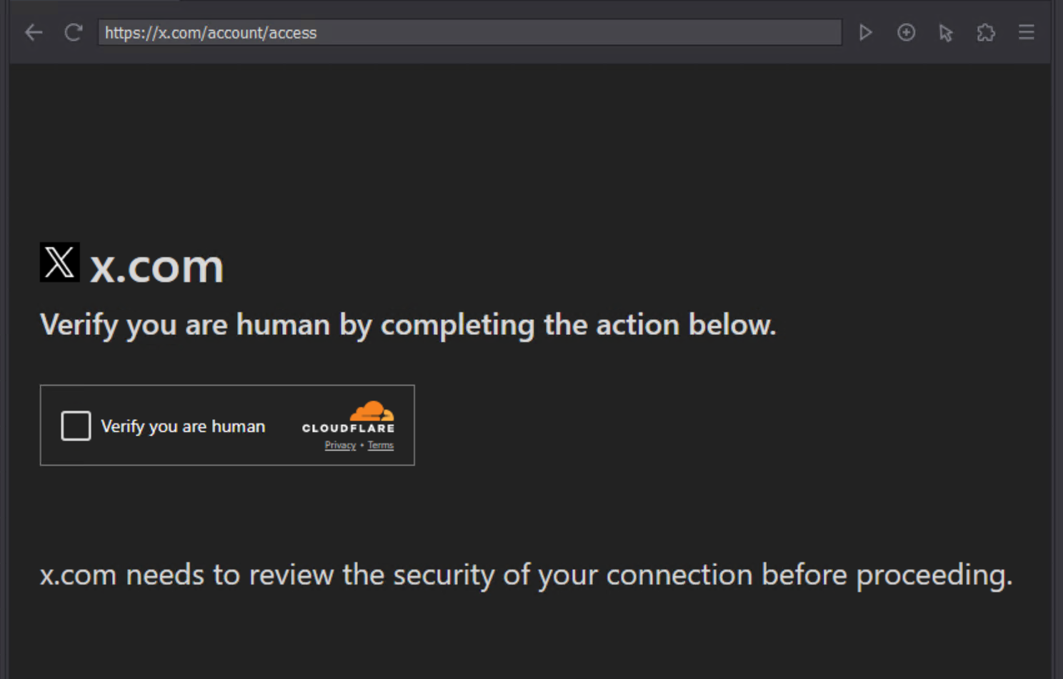
Task: Click the circled plus icon in toolbar
Action: 906,33
